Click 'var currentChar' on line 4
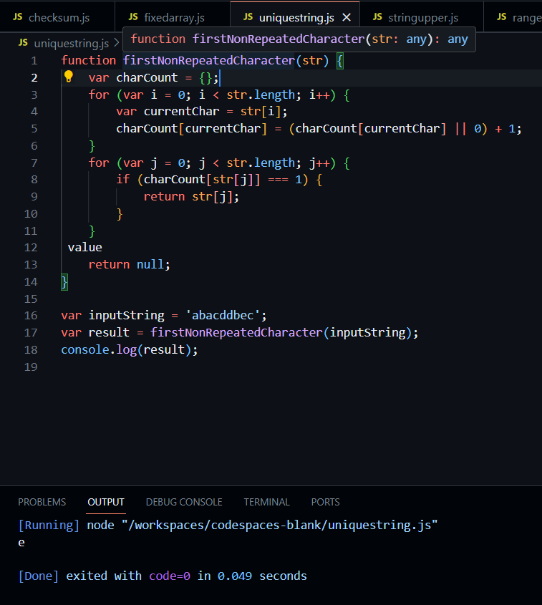This screenshot has height=605, width=542. click(x=168, y=112)
